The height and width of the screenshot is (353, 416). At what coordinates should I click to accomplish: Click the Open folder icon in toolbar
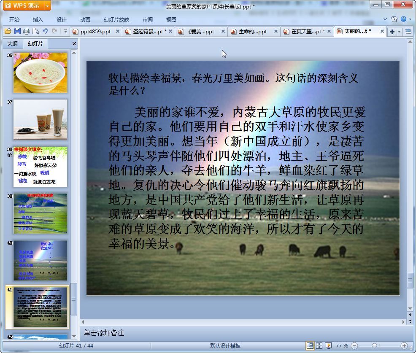8,31
